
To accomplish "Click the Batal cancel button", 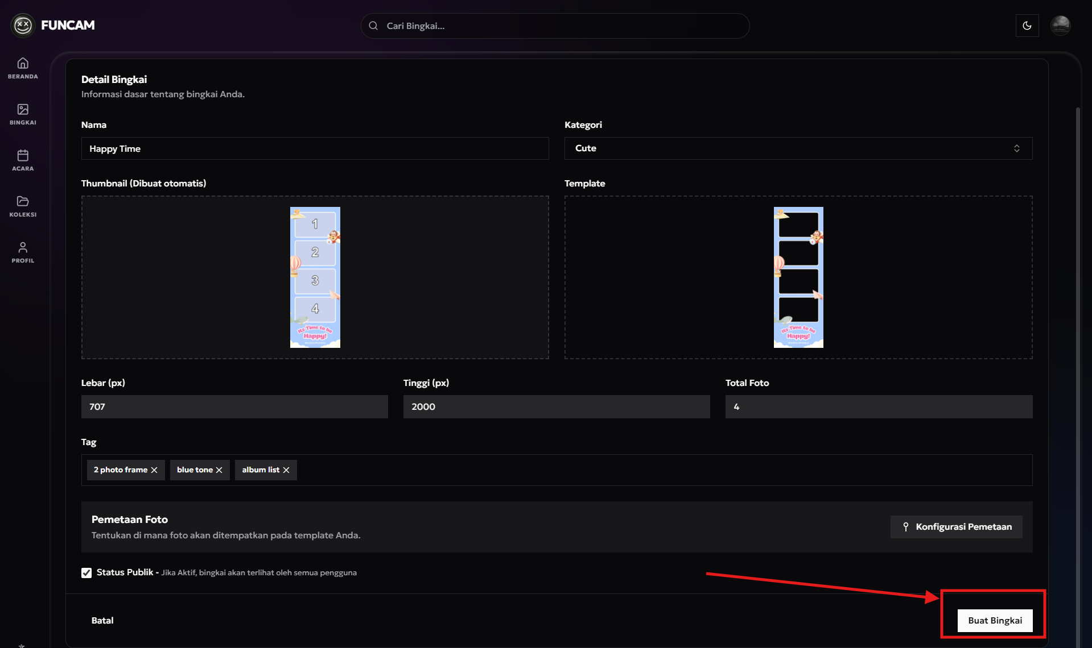I will [x=102, y=620].
